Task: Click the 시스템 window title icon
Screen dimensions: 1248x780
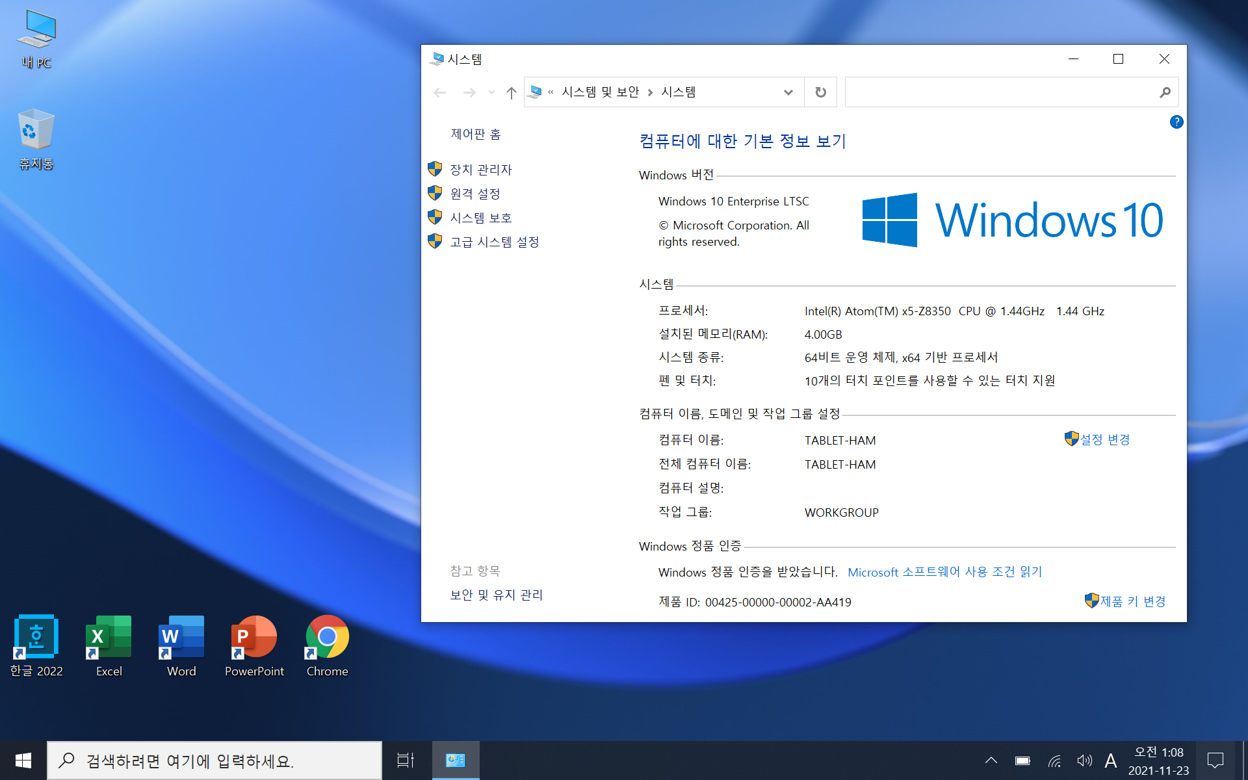Action: (x=437, y=59)
